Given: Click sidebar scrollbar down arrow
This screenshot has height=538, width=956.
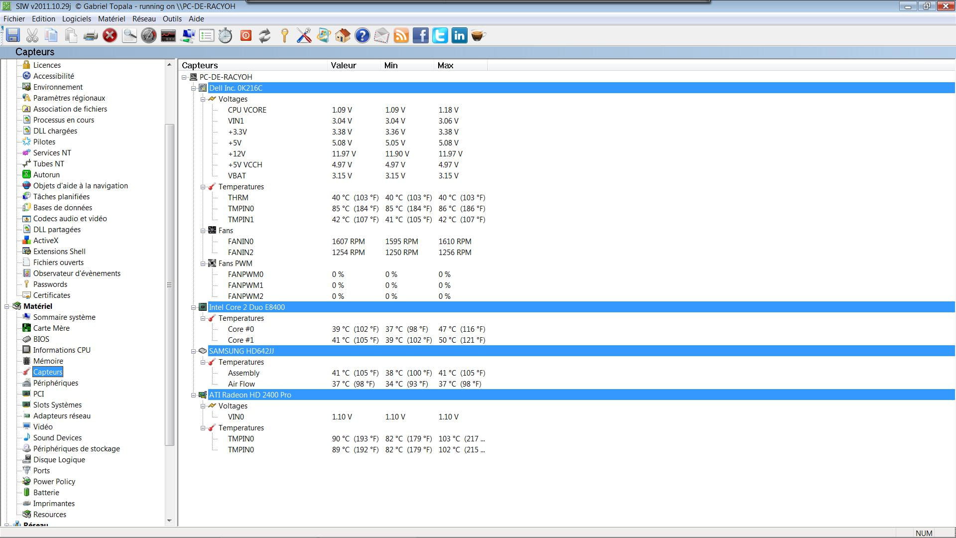Looking at the screenshot, I should [x=169, y=521].
